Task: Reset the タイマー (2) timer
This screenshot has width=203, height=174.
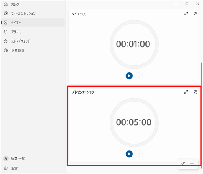Action: (x=139, y=76)
